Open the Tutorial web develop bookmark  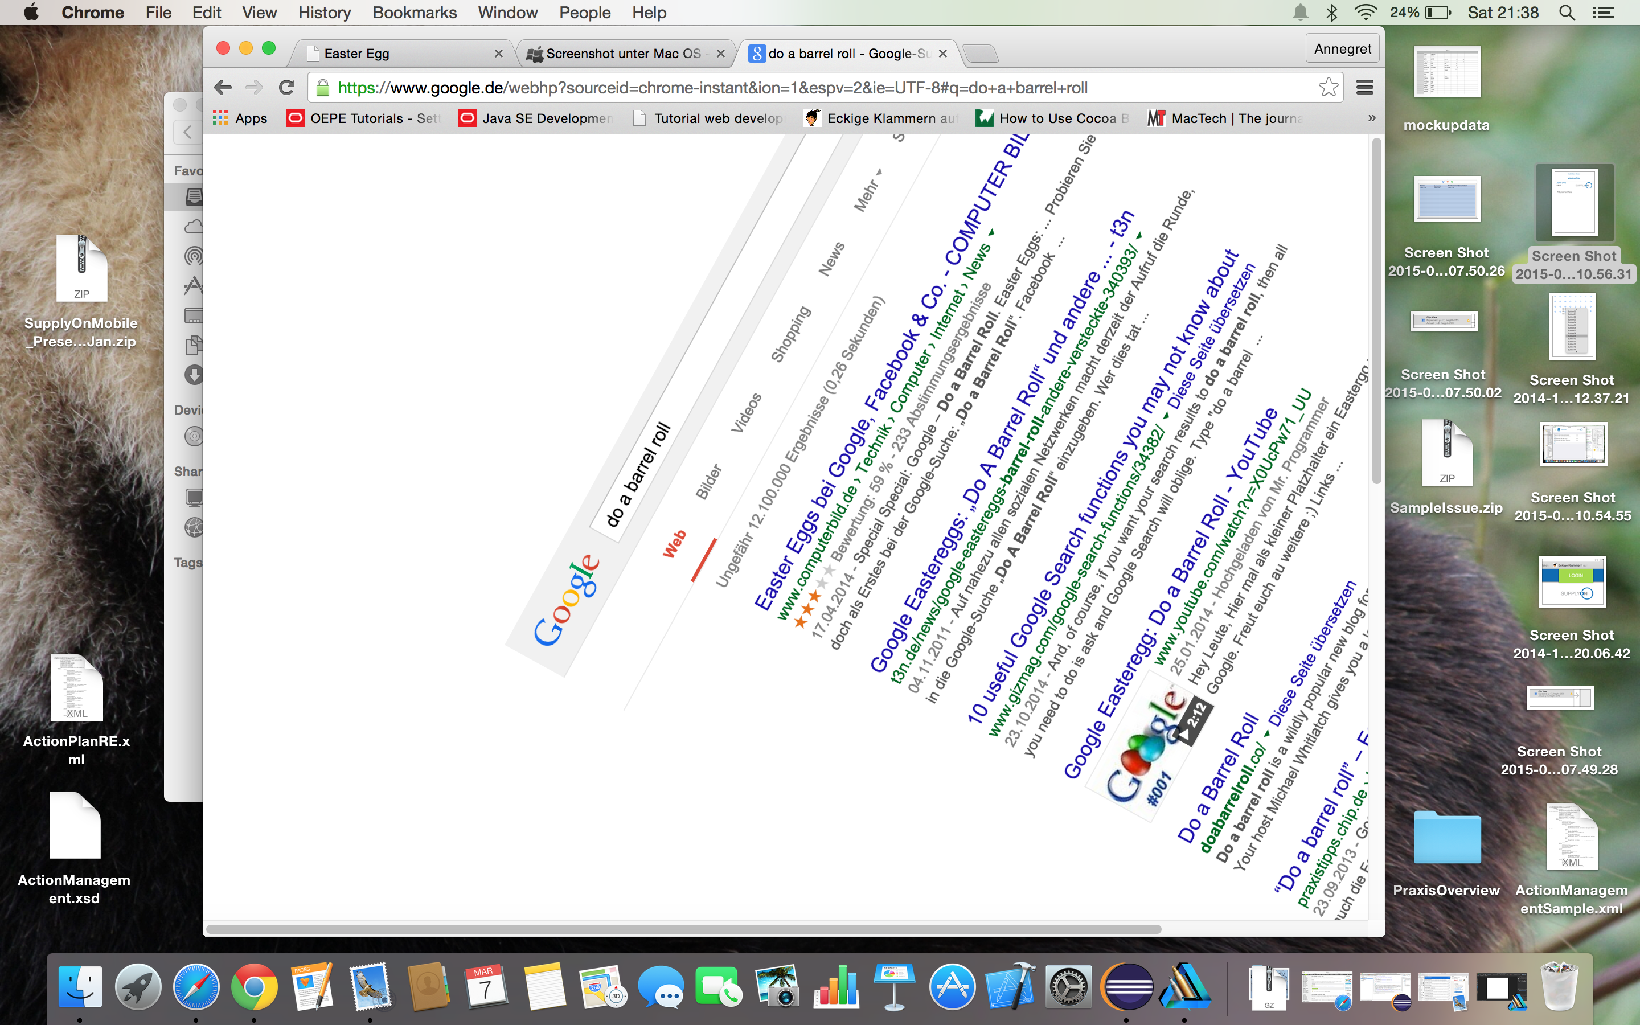click(708, 118)
